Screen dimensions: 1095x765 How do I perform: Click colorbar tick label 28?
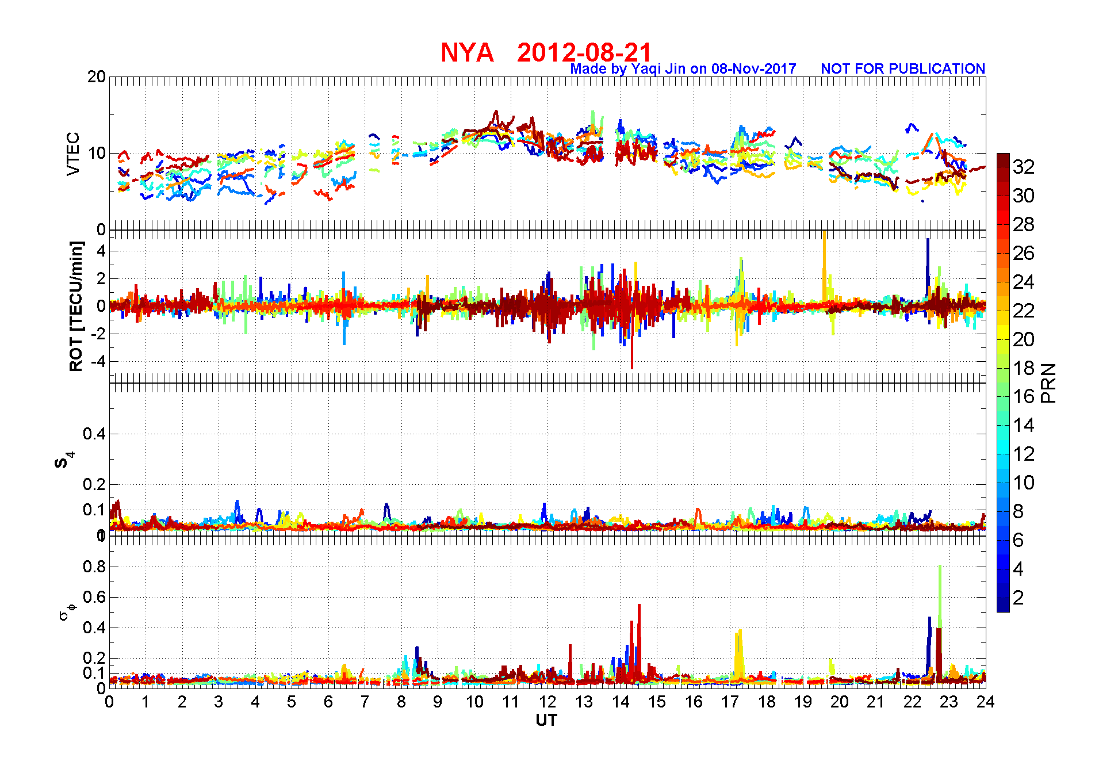click(1023, 225)
